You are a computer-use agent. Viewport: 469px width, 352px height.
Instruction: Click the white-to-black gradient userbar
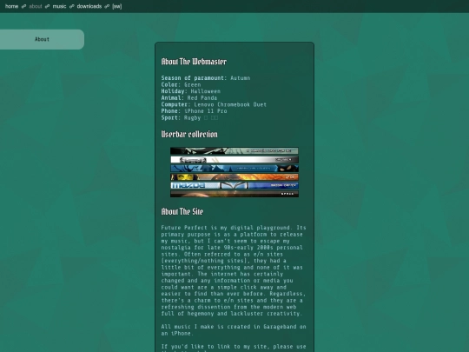234,160
